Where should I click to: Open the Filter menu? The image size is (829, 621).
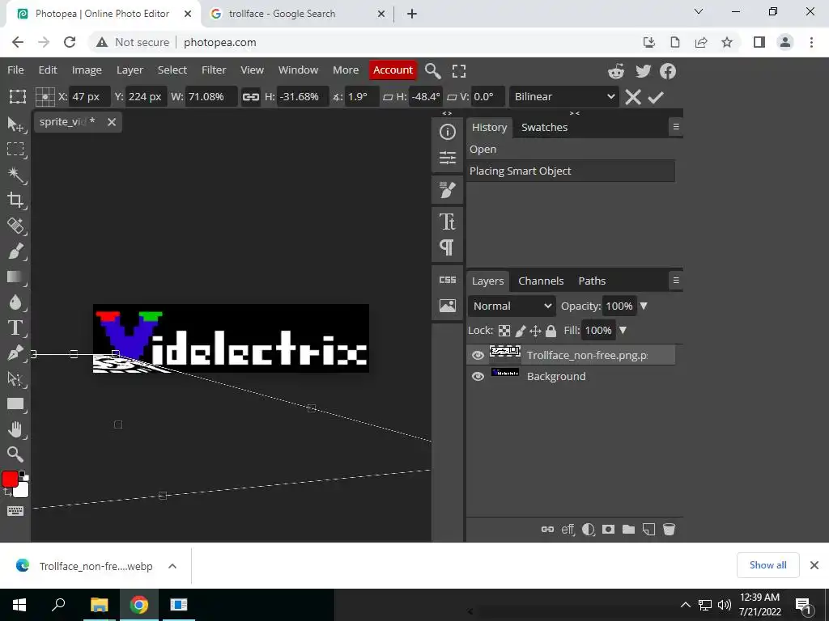(214, 70)
